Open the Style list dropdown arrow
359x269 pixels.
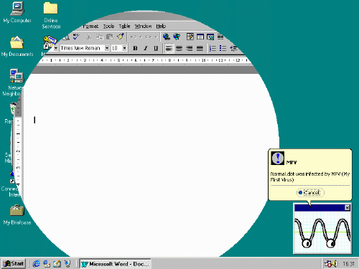click(55, 48)
